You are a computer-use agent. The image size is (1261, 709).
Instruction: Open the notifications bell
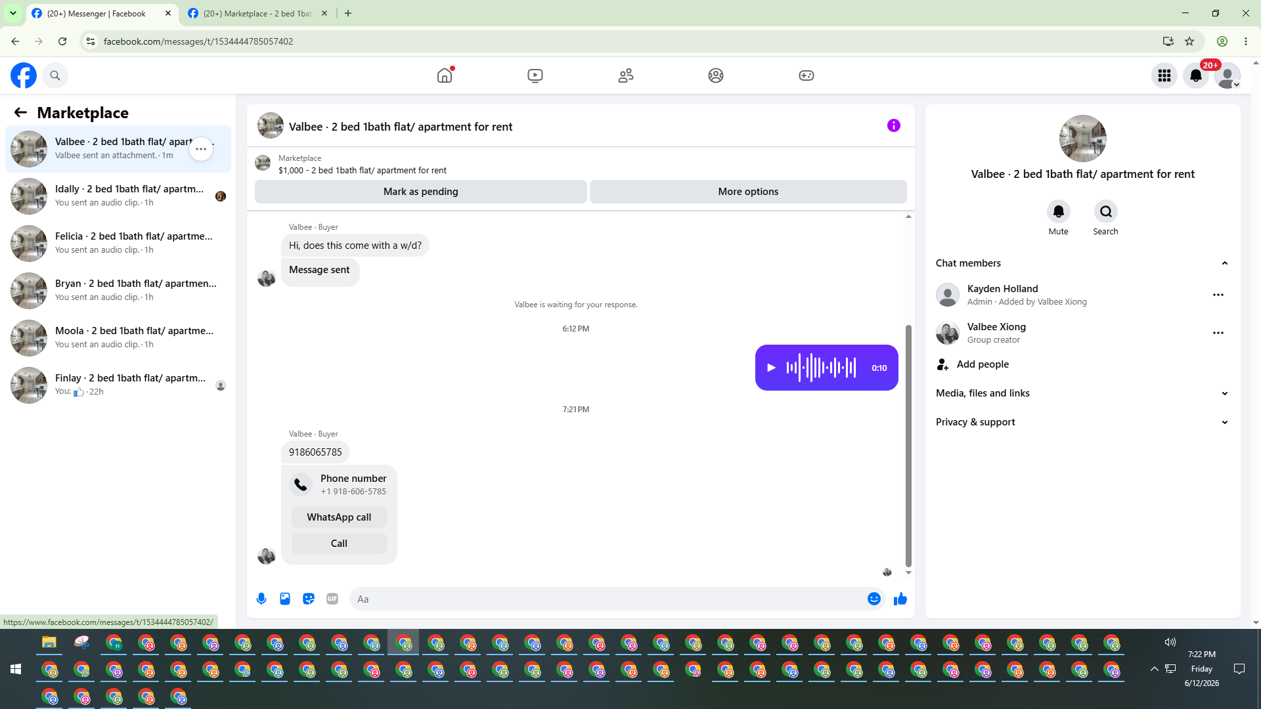[x=1196, y=75]
